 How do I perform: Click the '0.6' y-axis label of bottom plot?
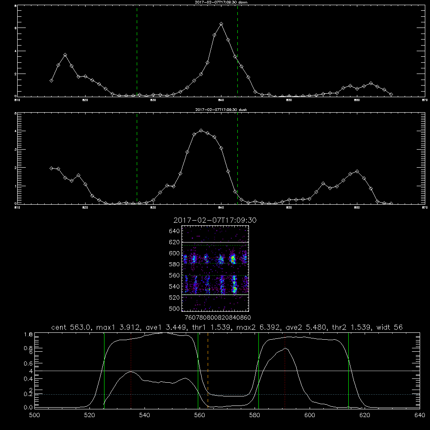coord(28,363)
